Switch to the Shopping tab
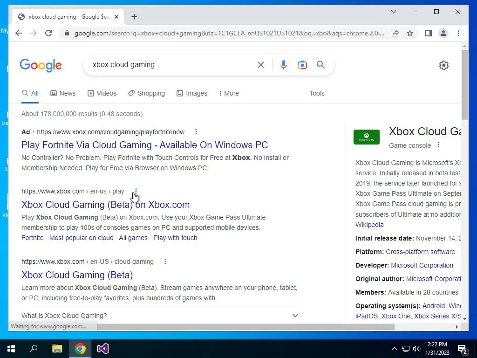This screenshot has width=477, height=358. [x=147, y=93]
